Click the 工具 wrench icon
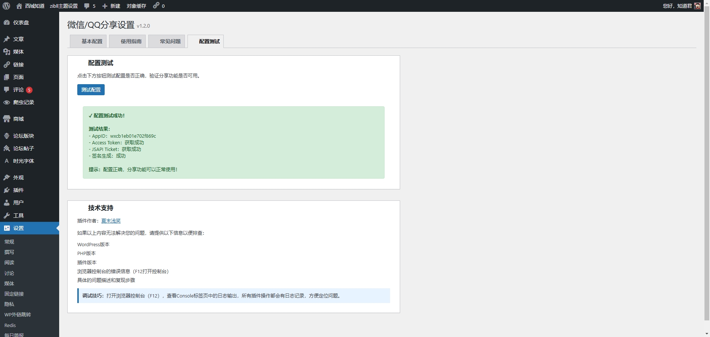This screenshot has width=710, height=337. coord(7,216)
